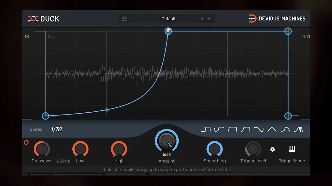
Task: Click the Smoothing label
Action: click(x=215, y=161)
